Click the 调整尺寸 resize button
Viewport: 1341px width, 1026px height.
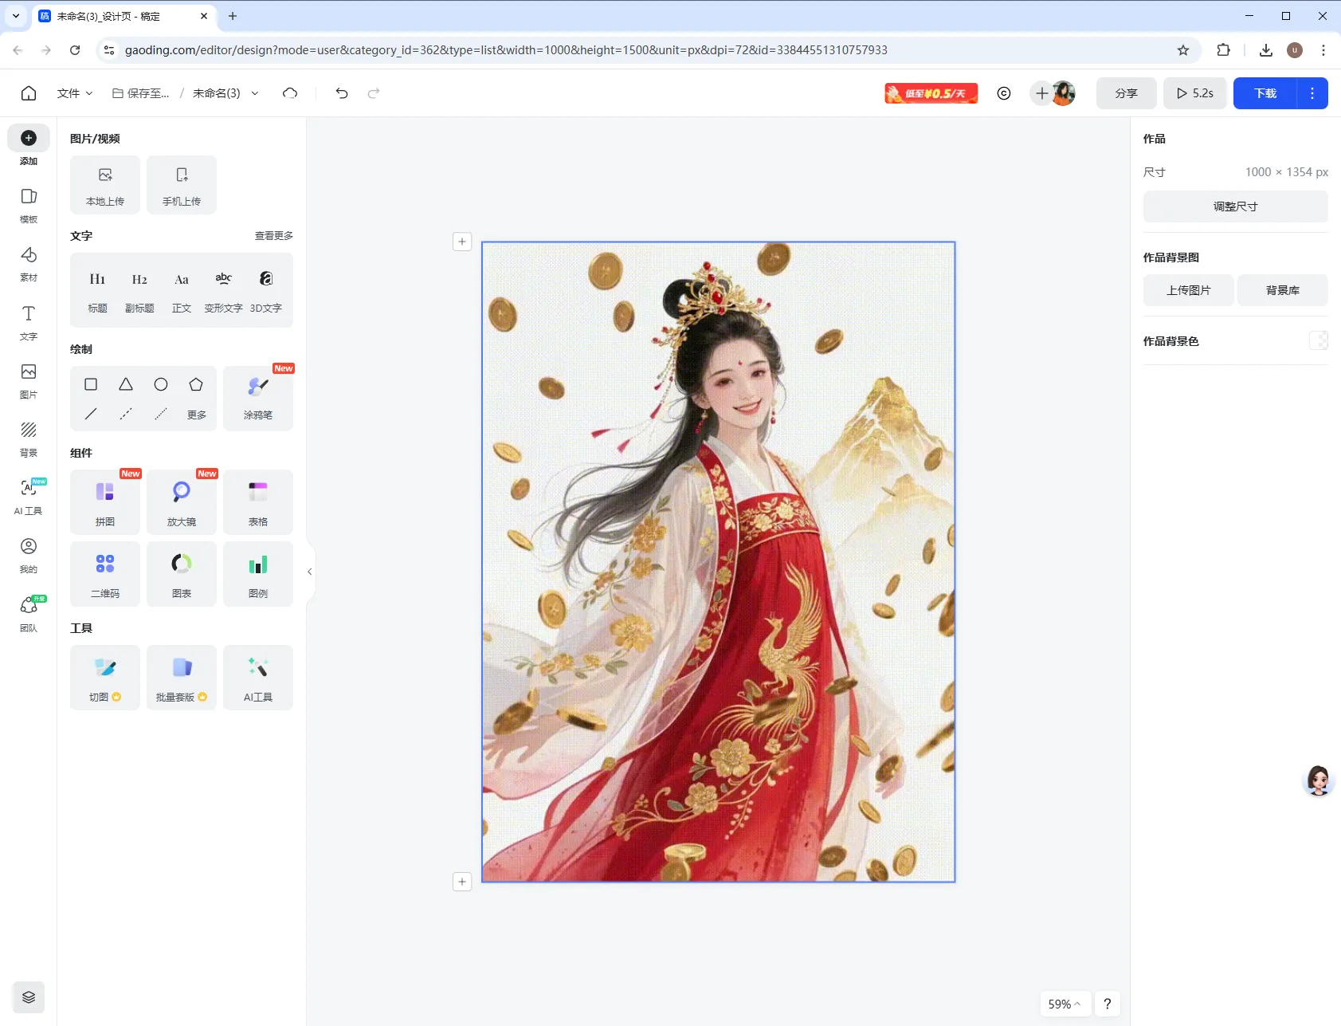pyautogui.click(x=1235, y=206)
